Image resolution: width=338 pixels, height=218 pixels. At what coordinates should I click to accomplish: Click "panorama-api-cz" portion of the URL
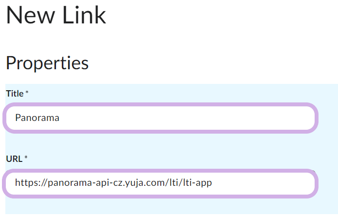point(79,183)
